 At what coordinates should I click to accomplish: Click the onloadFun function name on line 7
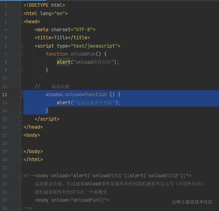coord(83,54)
